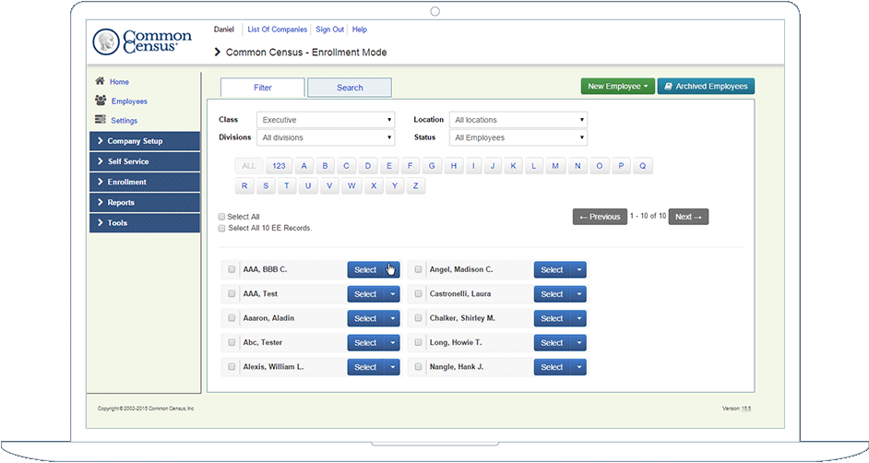Toggle the checkbox next to Angel, Madison C.
Viewport: 869px width, 463px height.
coord(418,269)
